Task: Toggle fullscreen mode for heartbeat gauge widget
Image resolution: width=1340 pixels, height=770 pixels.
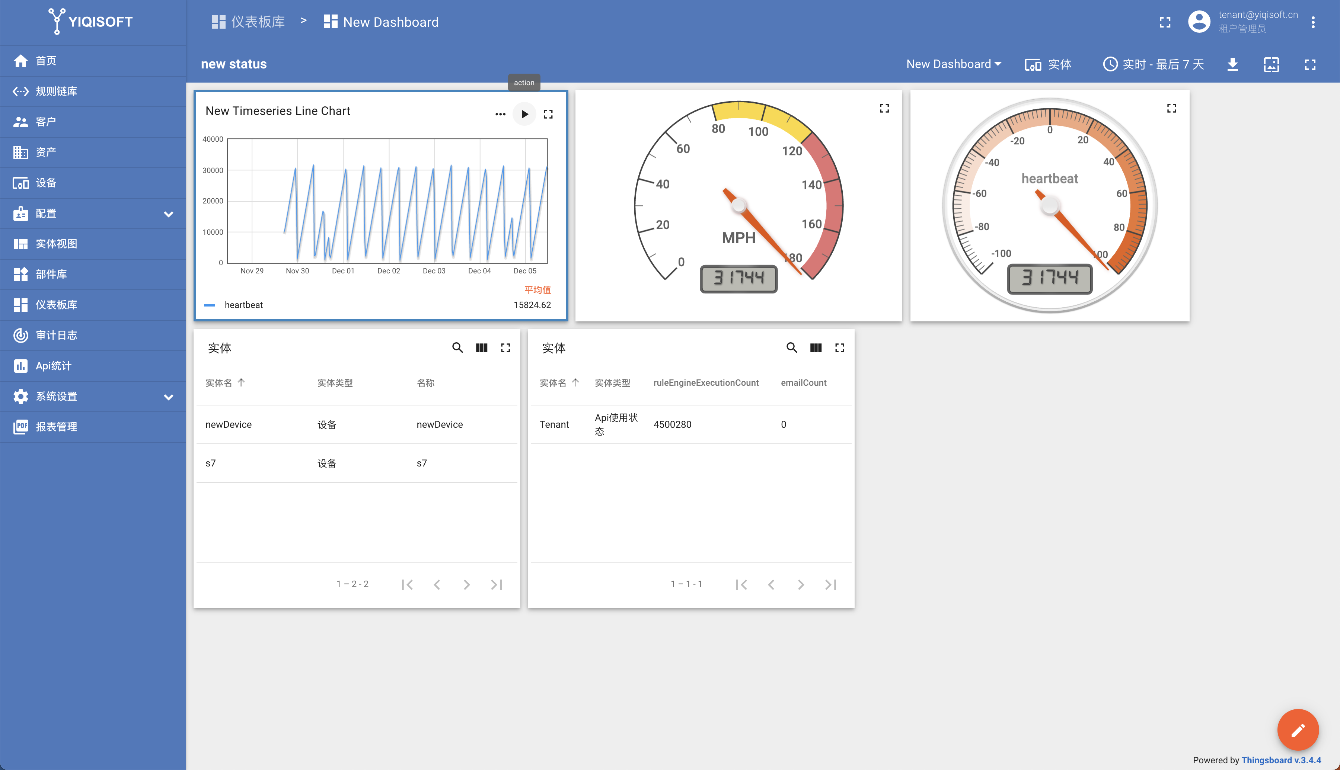Action: pyautogui.click(x=1172, y=108)
